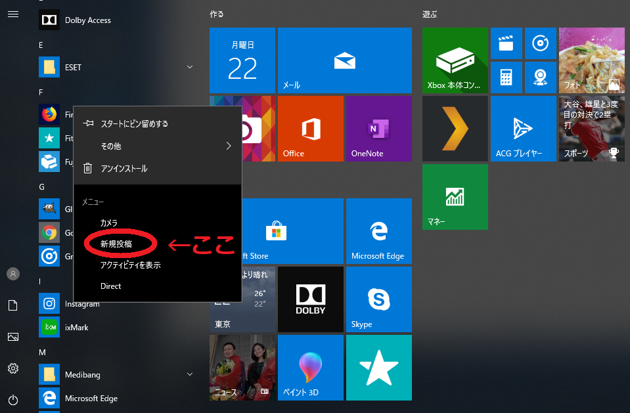The width and height of the screenshot is (630, 413).
Task: Open the DOLBY tile
Action: coord(311,299)
